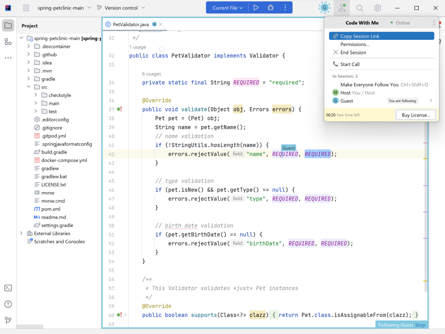Image resolution: width=445 pixels, height=334 pixels.
Task: Expand External Libraries node
Action: coord(21,233)
